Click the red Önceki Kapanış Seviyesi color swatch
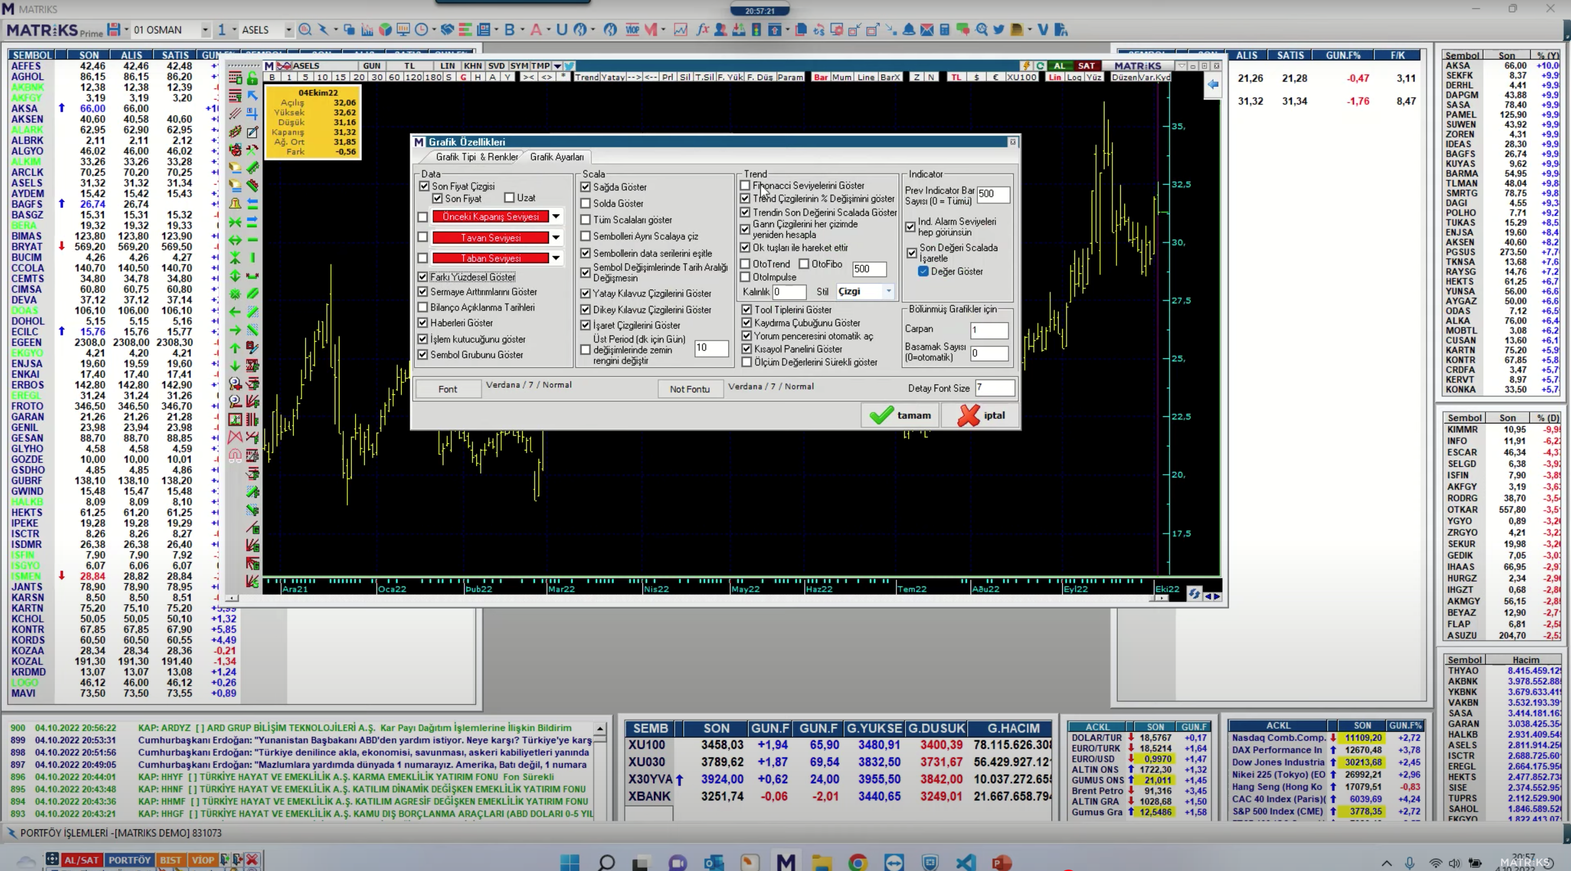Viewport: 1571px width, 871px height. pos(490,216)
